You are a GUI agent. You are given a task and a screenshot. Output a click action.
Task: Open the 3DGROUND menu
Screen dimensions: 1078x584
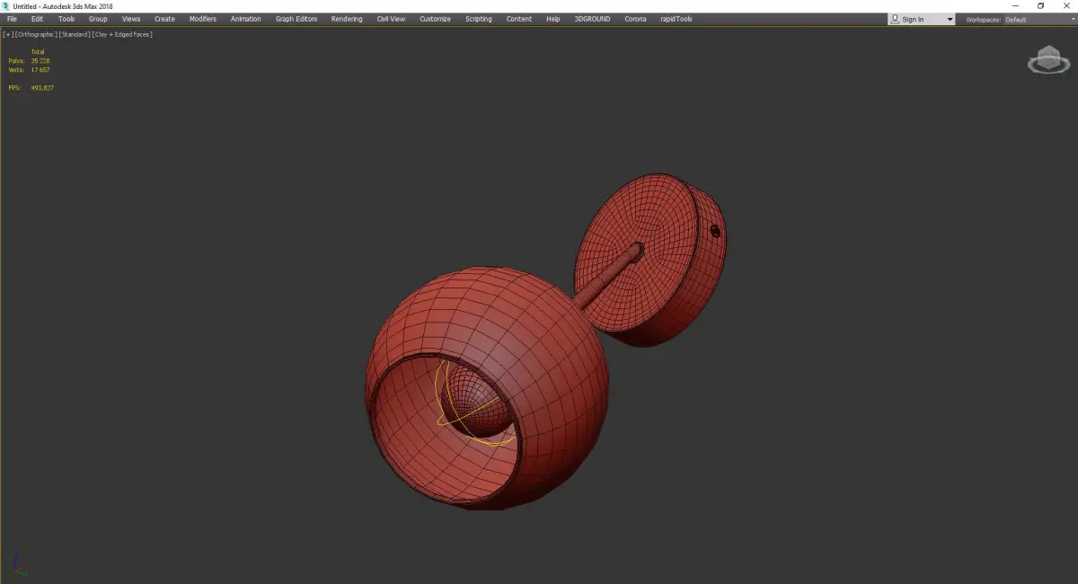tap(591, 19)
